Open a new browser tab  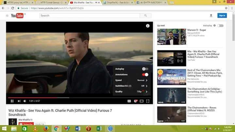pyautogui.click(x=172, y=3)
